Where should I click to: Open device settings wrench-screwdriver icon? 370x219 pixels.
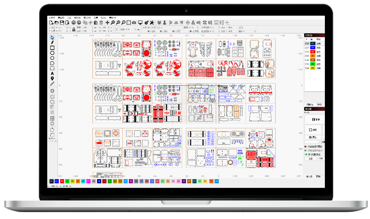pos(152,23)
